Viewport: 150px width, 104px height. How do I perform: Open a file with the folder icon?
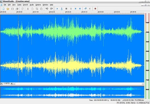(x=8, y=9)
